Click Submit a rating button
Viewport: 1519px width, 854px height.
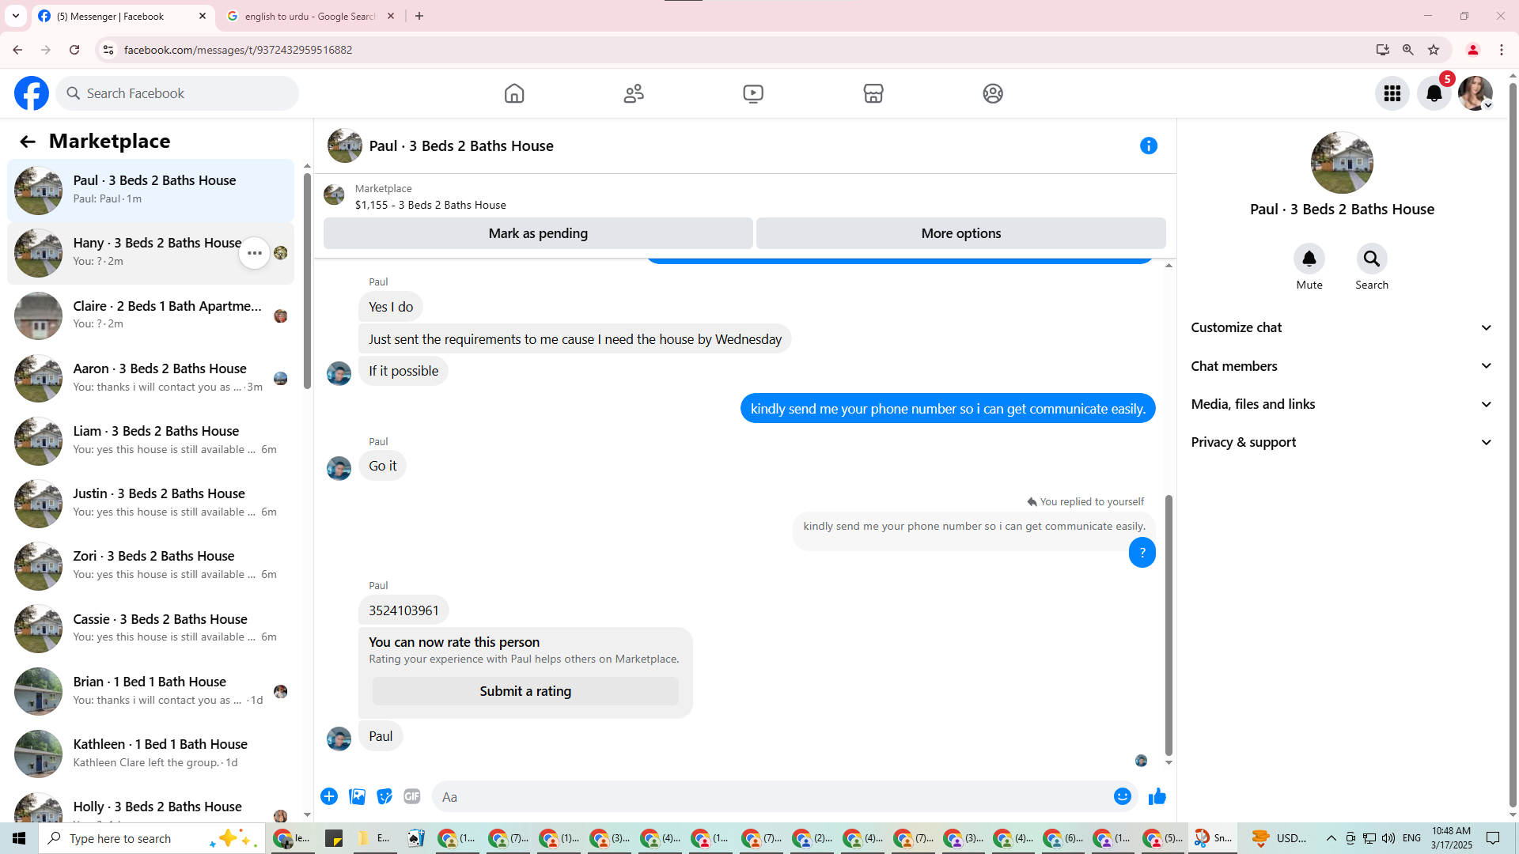pyautogui.click(x=525, y=691)
